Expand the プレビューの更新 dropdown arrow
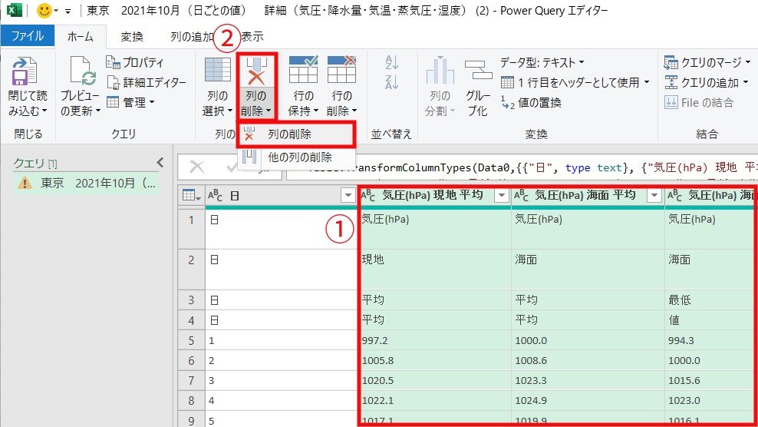Image resolution: width=758 pixels, height=427 pixels. point(98,111)
